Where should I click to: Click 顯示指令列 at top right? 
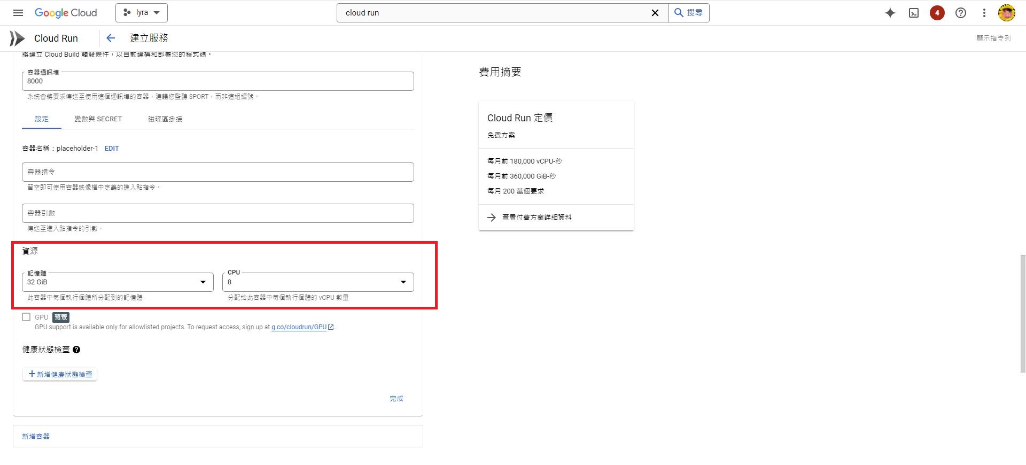click(x=993, y=38)
